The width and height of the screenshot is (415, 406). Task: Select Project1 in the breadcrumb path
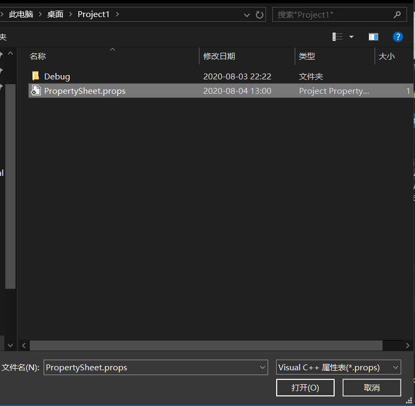pos(94,14)
